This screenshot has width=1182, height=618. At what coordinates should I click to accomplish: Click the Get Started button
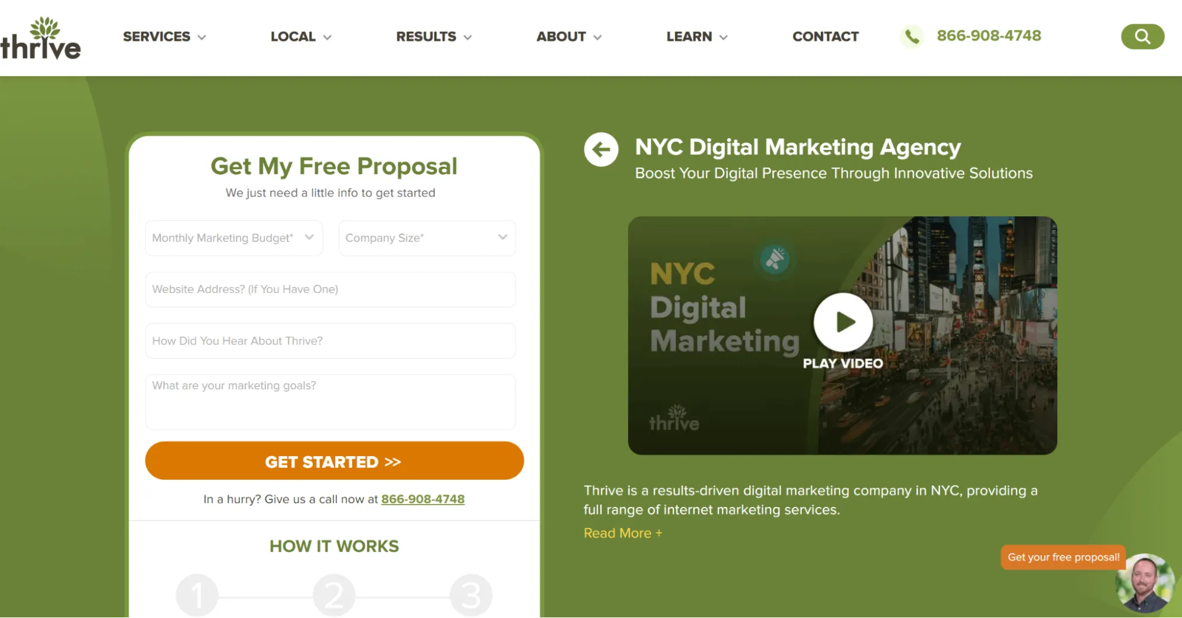coord(335,461)
